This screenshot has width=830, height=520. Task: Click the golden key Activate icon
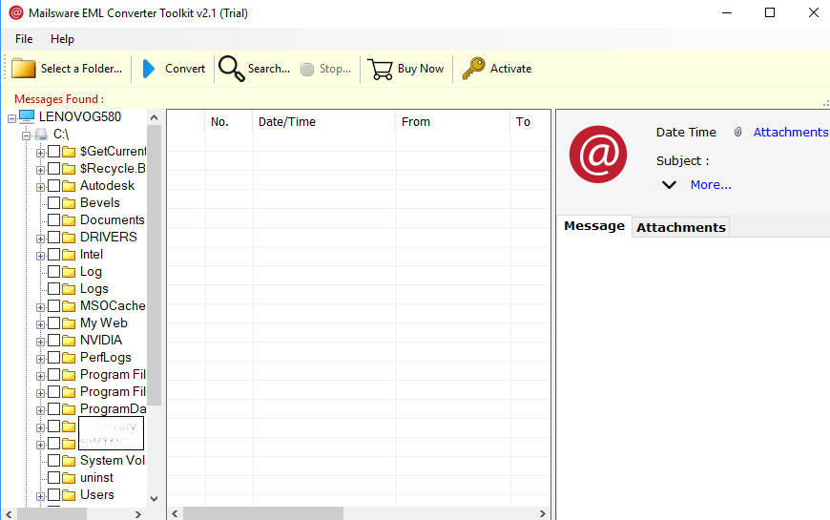pos(473,69)
